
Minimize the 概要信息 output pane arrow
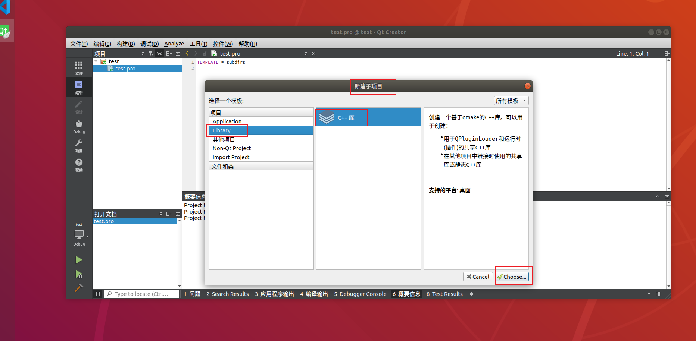tap(658, 196)
